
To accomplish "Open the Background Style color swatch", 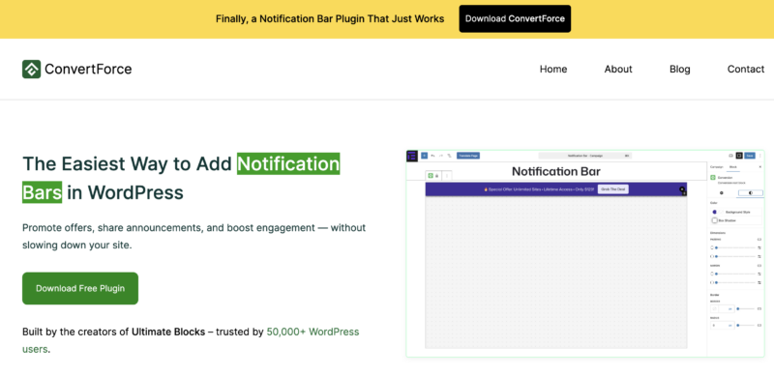I will click(715, 212).
